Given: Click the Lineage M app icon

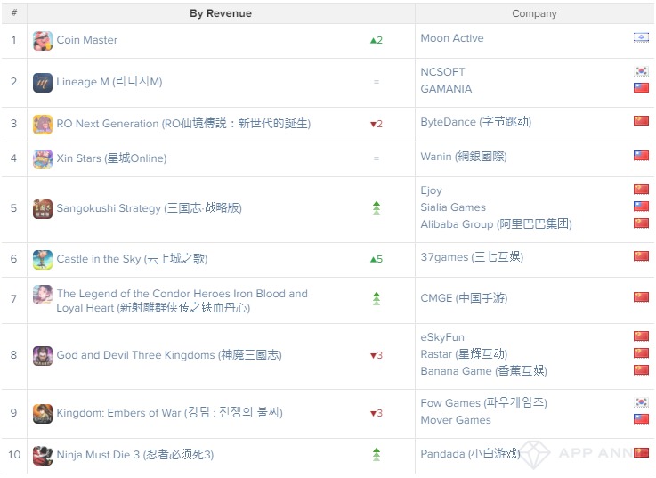Looking at the screenshot, I should click(43, 83).
